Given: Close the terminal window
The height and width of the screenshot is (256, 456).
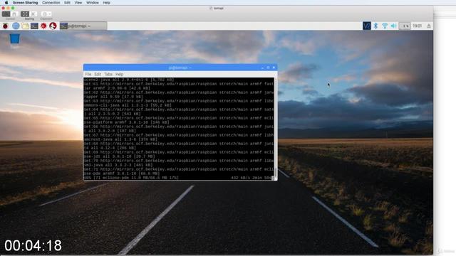Looking at the screenshot, I should [274, 68].
